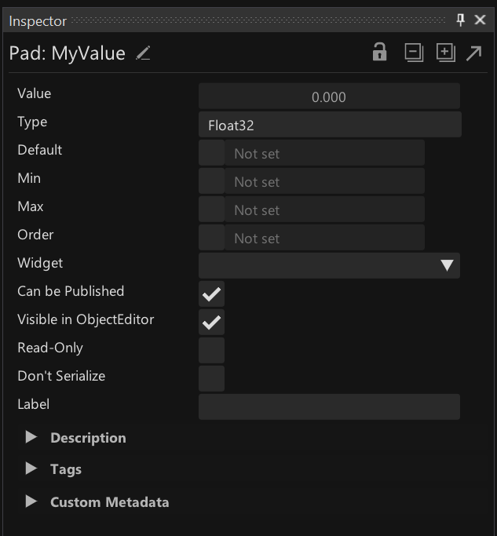The width and height of the screenshot is (497, 536).
Task: Uncheck Visible in ObjectEditor checkbox
Action: coord(211,323)
